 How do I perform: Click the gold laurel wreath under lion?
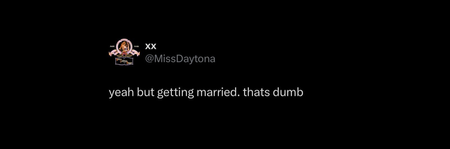pos(124,56)
